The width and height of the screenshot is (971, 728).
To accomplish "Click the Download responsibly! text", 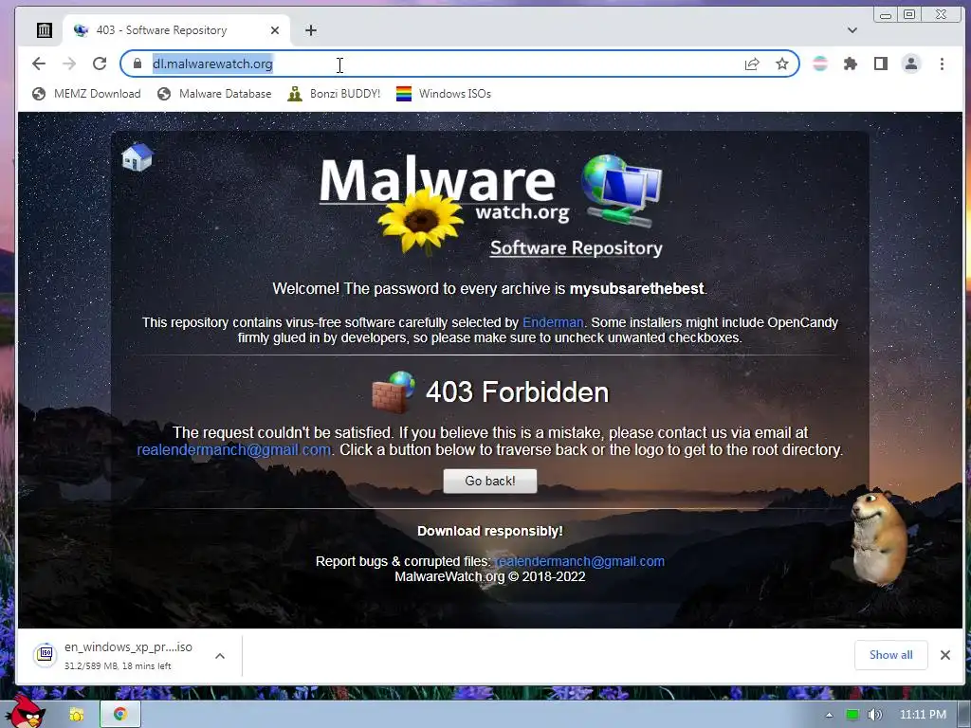I will point(490,531).
